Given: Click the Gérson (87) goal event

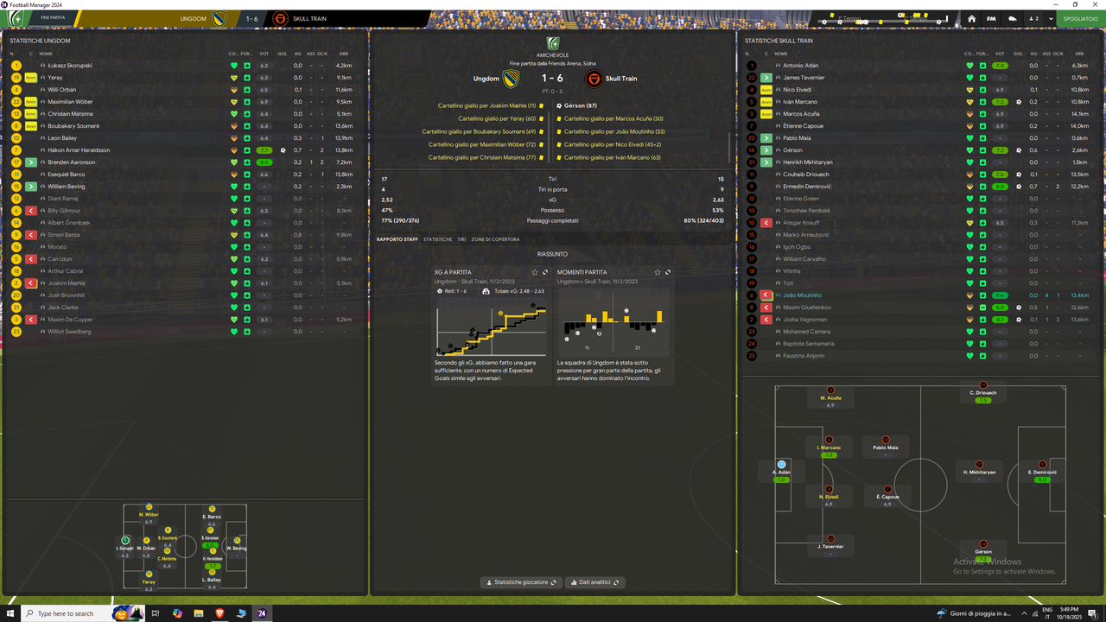Looking at the screenshot, I should point(578,105).
